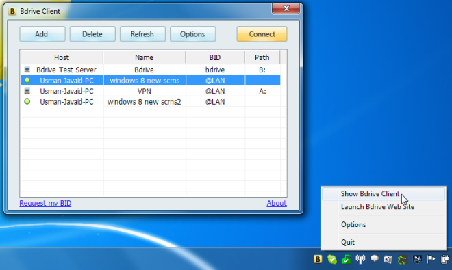Click the 'B:' path cell
452x270 pixels.
coord(262,70)
